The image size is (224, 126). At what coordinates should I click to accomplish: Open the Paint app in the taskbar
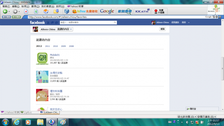click(63, 122)
